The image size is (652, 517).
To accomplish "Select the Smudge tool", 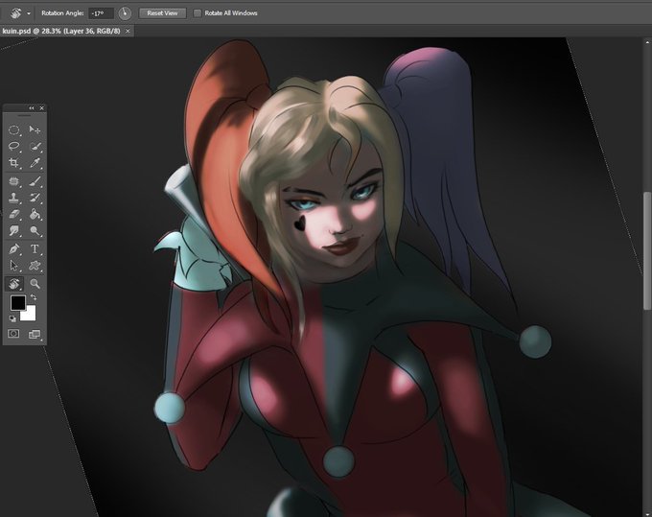I will 14,230.
